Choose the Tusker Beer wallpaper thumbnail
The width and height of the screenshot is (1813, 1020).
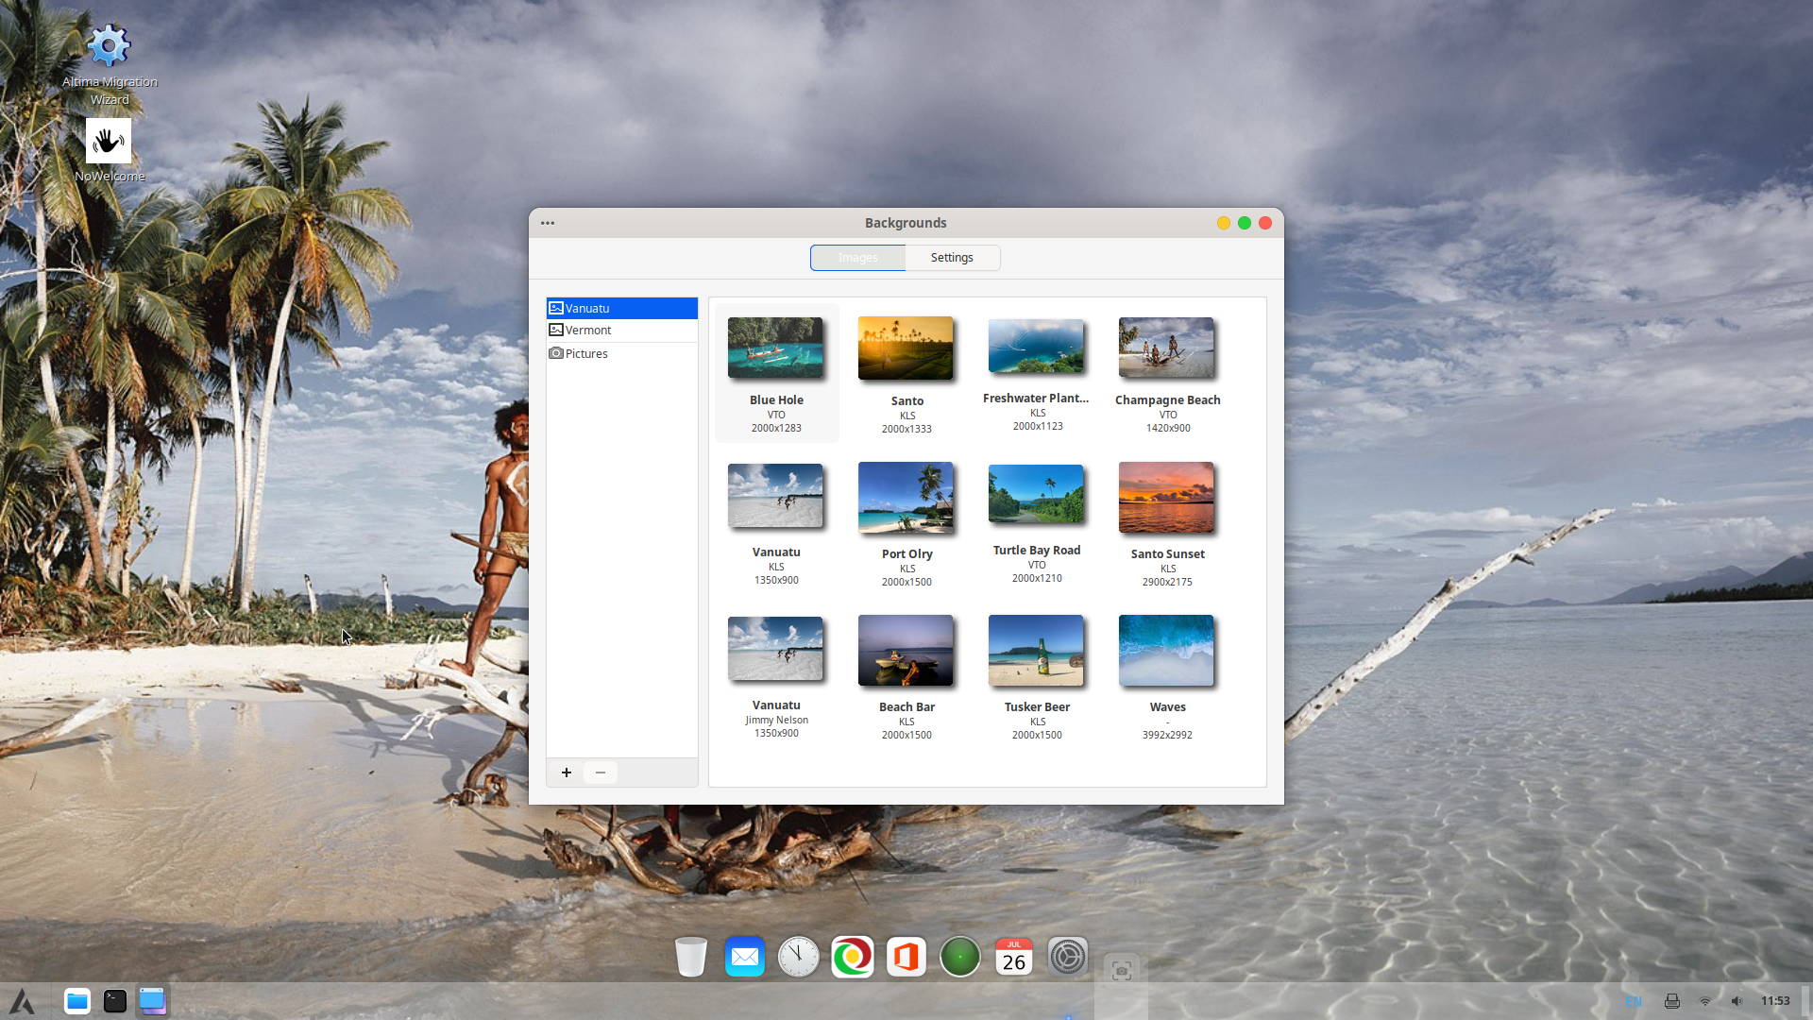tap(1036, 651)
